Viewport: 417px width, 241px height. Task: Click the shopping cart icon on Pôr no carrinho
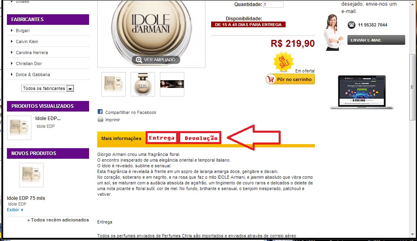tap(271, 79)
